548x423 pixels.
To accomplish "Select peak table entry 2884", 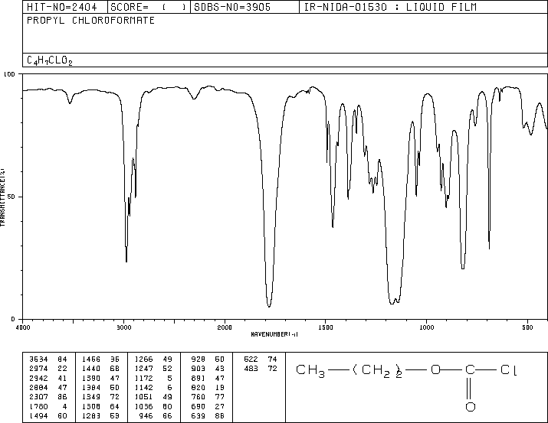I will [x=48, y=387].
